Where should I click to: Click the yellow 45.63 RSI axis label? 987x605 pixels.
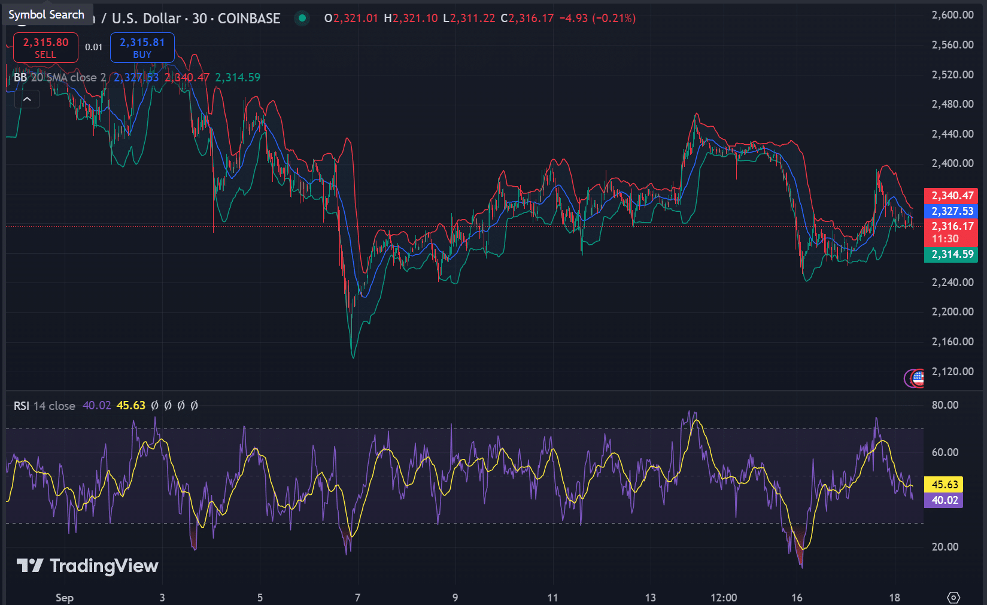944,485
